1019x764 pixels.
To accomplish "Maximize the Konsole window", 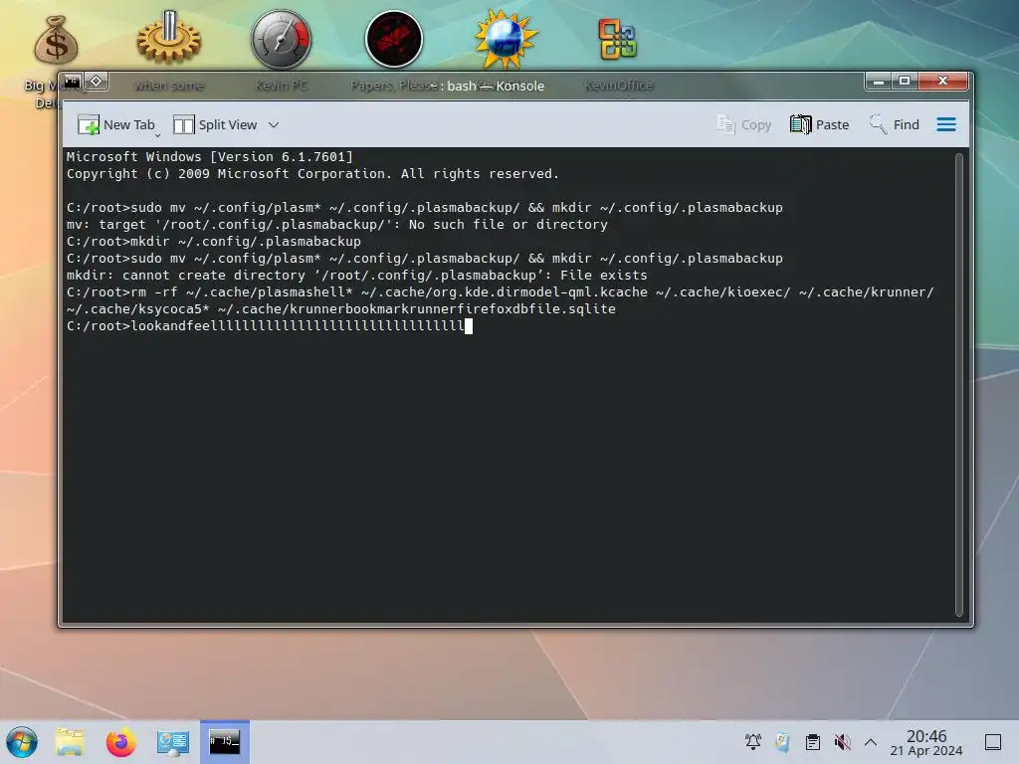I will 904,82.
